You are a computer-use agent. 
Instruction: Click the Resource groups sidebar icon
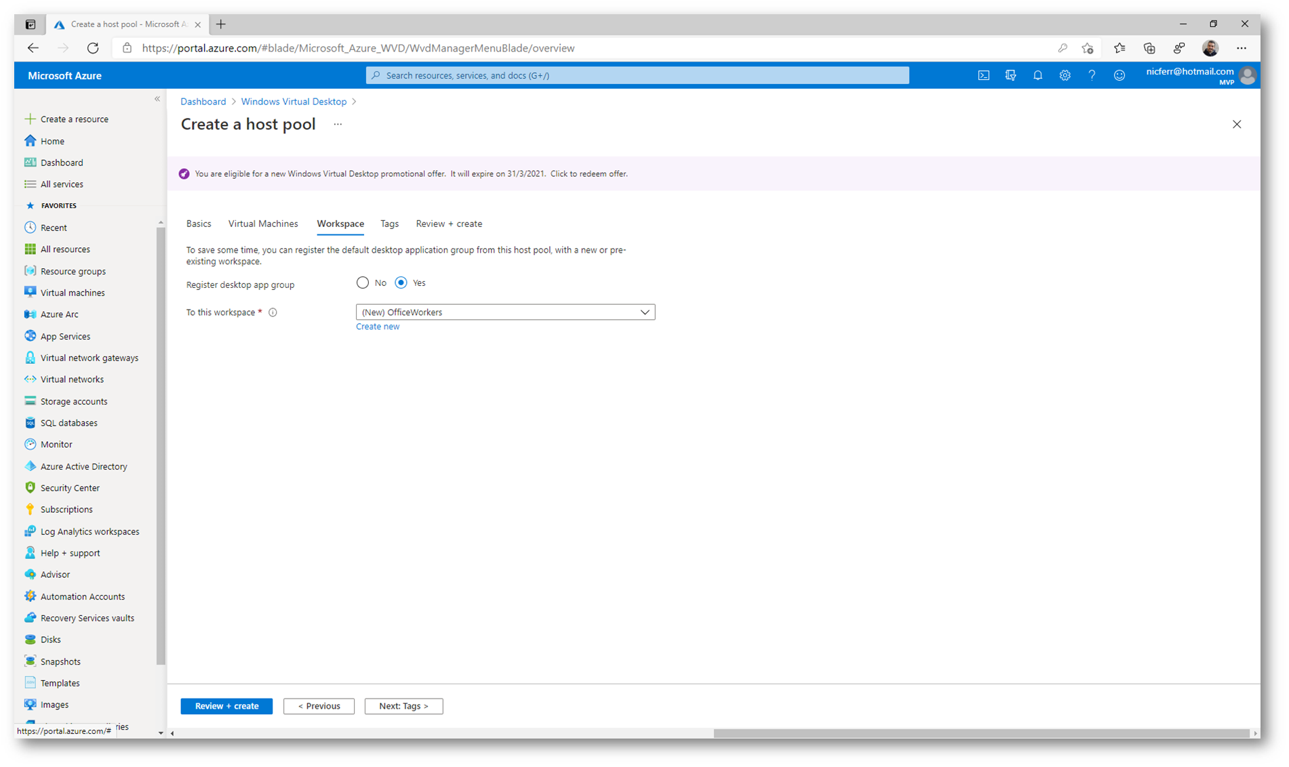pos(30,271)
